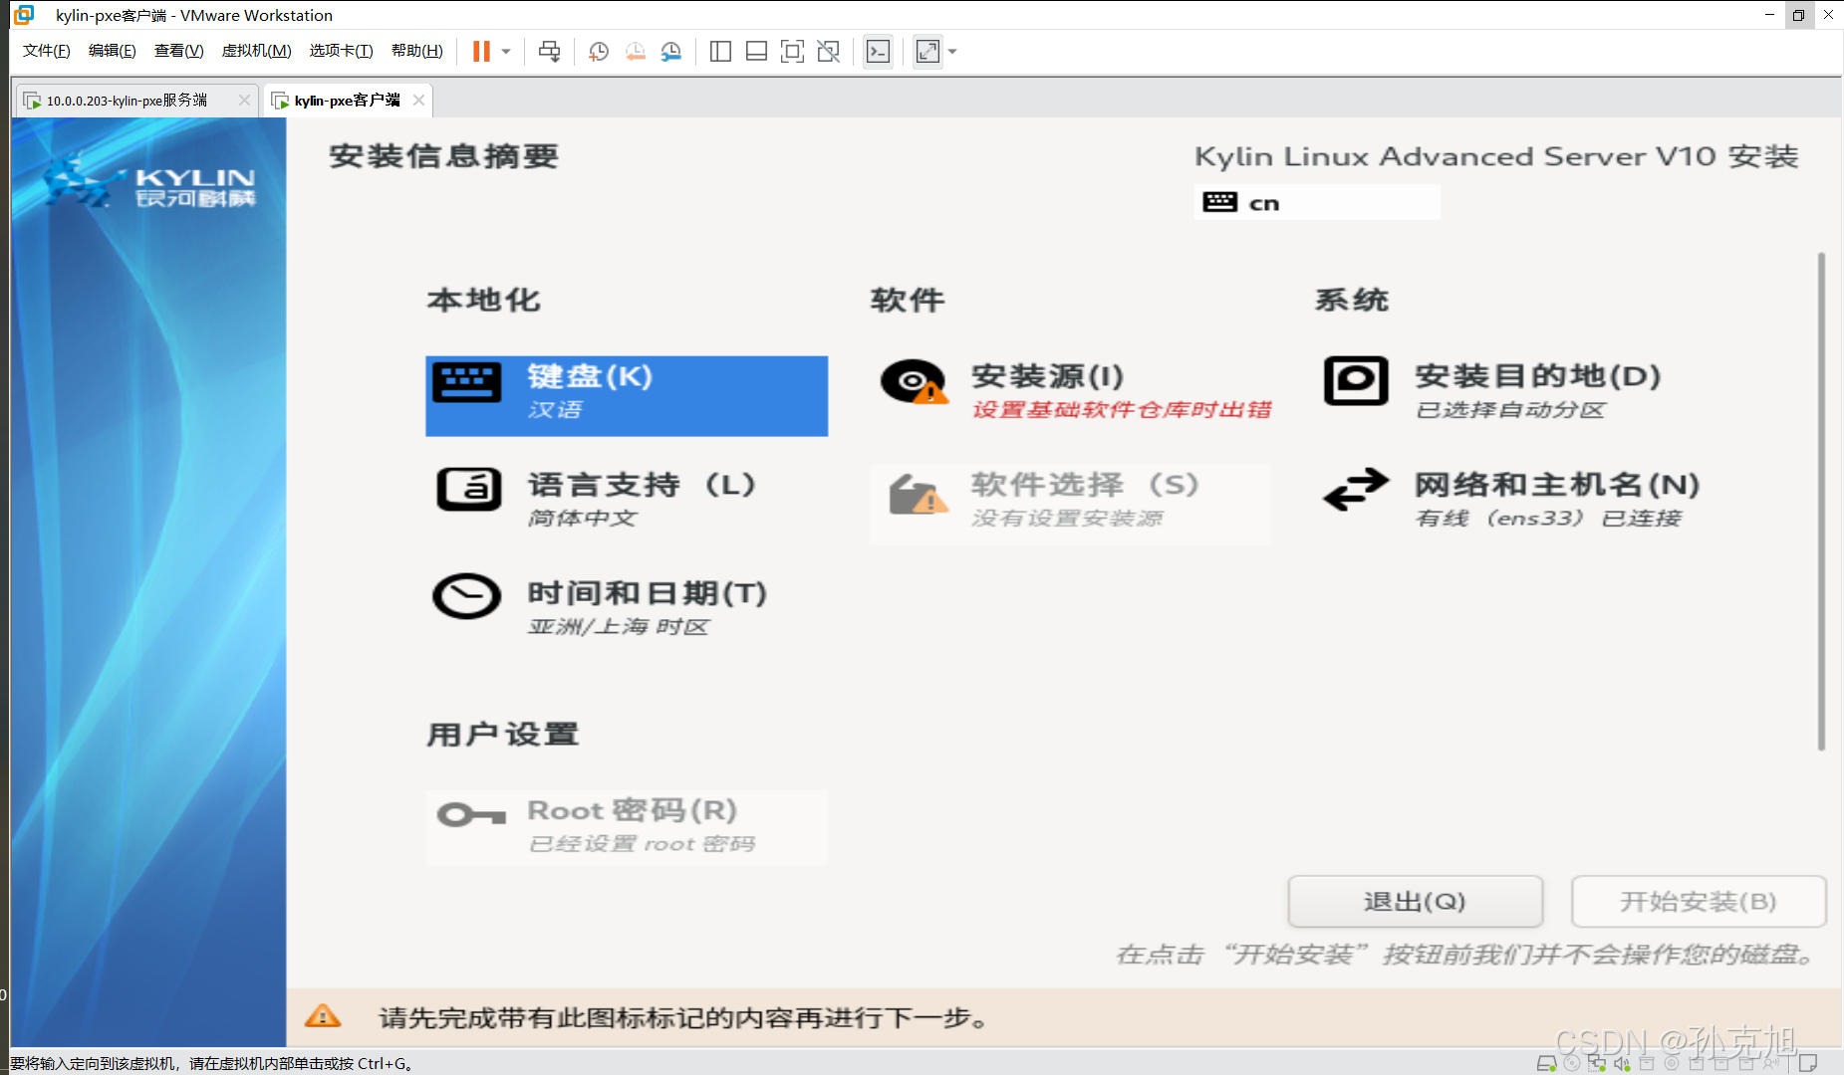Click the warning message 请先完成带有此图标标记的内容

coord(684,1017)
